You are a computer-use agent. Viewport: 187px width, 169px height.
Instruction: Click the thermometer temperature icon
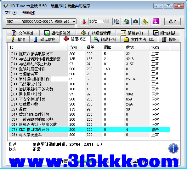(84, 21)
